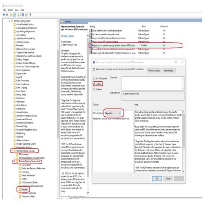Click the Next Setting button
218x213 pixels.
click(169, 71)
